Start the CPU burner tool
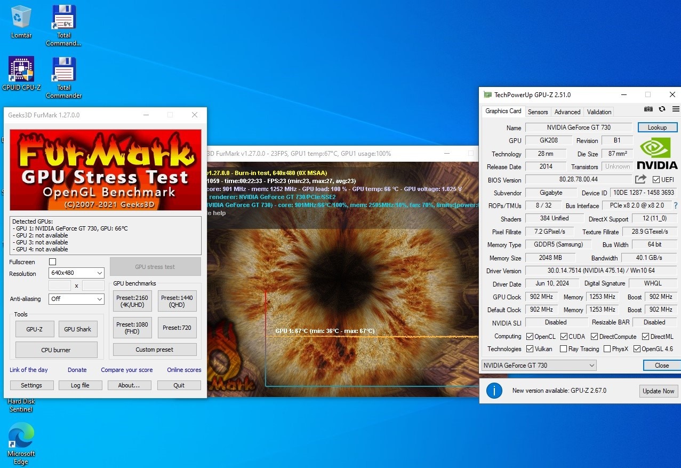Viewport: 681px width, 468px height. (x=56, y=350)
